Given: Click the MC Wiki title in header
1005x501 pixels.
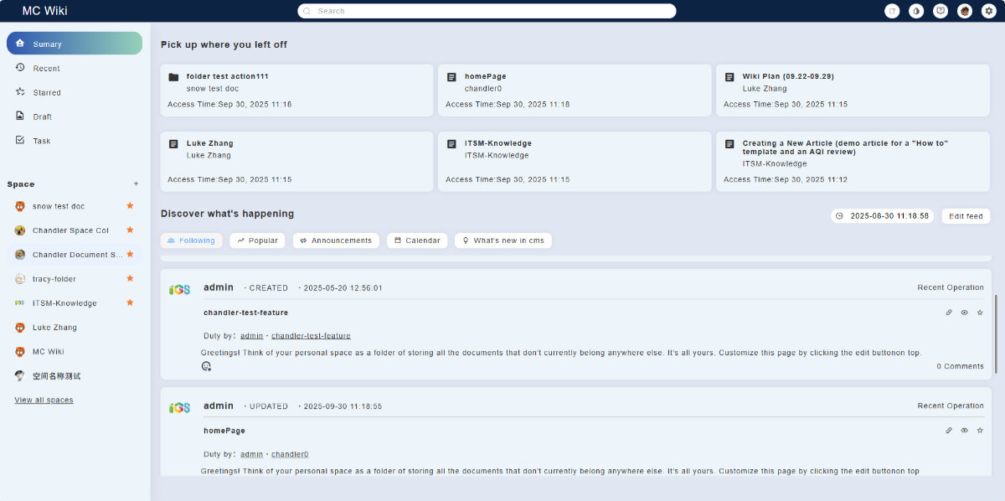Looking at the screenshot, I should (45, 11).
